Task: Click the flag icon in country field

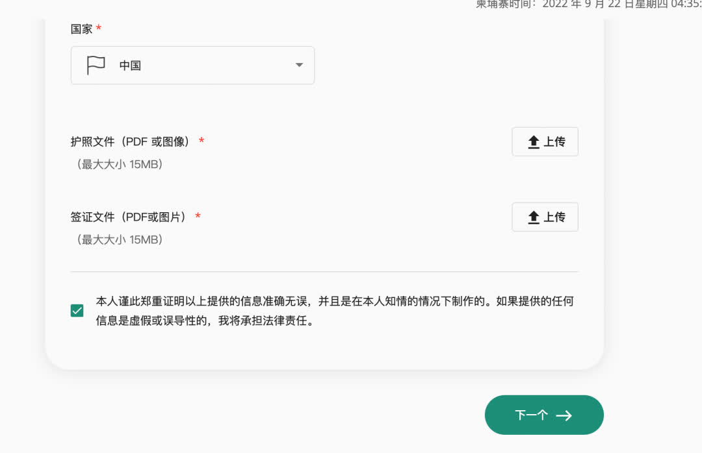Action: coord(96,65)
